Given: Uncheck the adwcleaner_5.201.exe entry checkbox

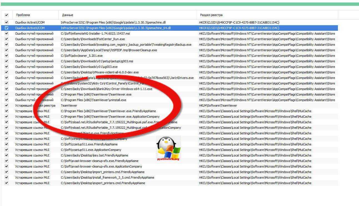Looking at the screenshot, I should coord(7,56).
